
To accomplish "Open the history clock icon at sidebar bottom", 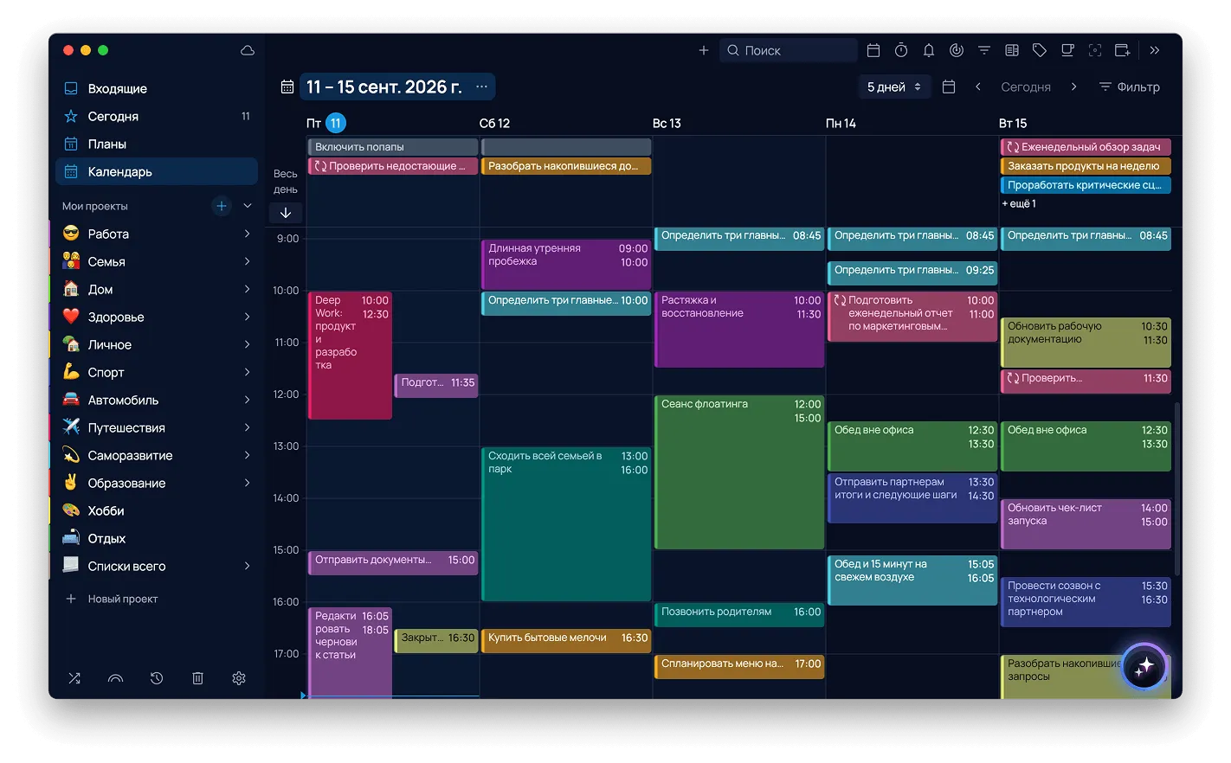I will 157,678.
